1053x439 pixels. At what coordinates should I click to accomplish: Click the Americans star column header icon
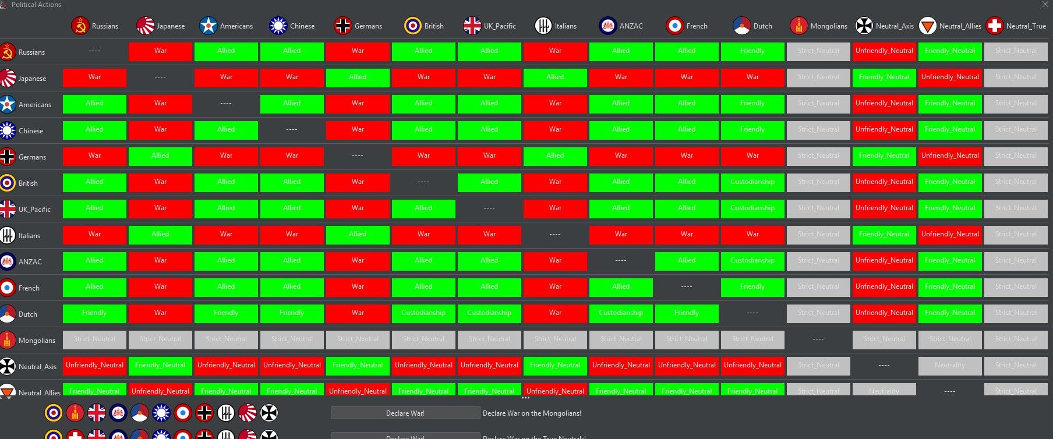click(208, 26)
